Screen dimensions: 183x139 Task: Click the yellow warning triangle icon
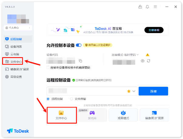148,55
